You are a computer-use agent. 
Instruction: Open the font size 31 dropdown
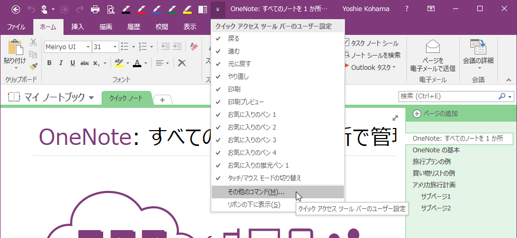(x=115, y=47)
